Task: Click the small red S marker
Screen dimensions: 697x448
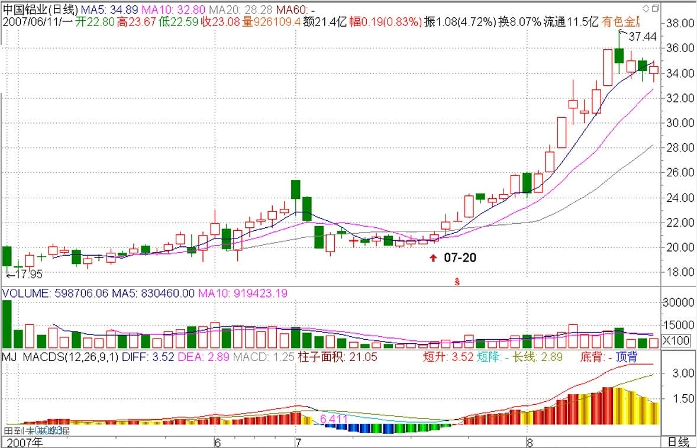Action: pos(457,281)
